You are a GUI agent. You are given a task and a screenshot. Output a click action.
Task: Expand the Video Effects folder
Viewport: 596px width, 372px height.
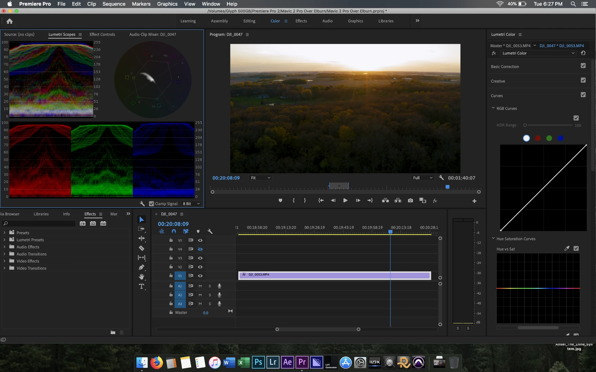click(x=4, y=261)
